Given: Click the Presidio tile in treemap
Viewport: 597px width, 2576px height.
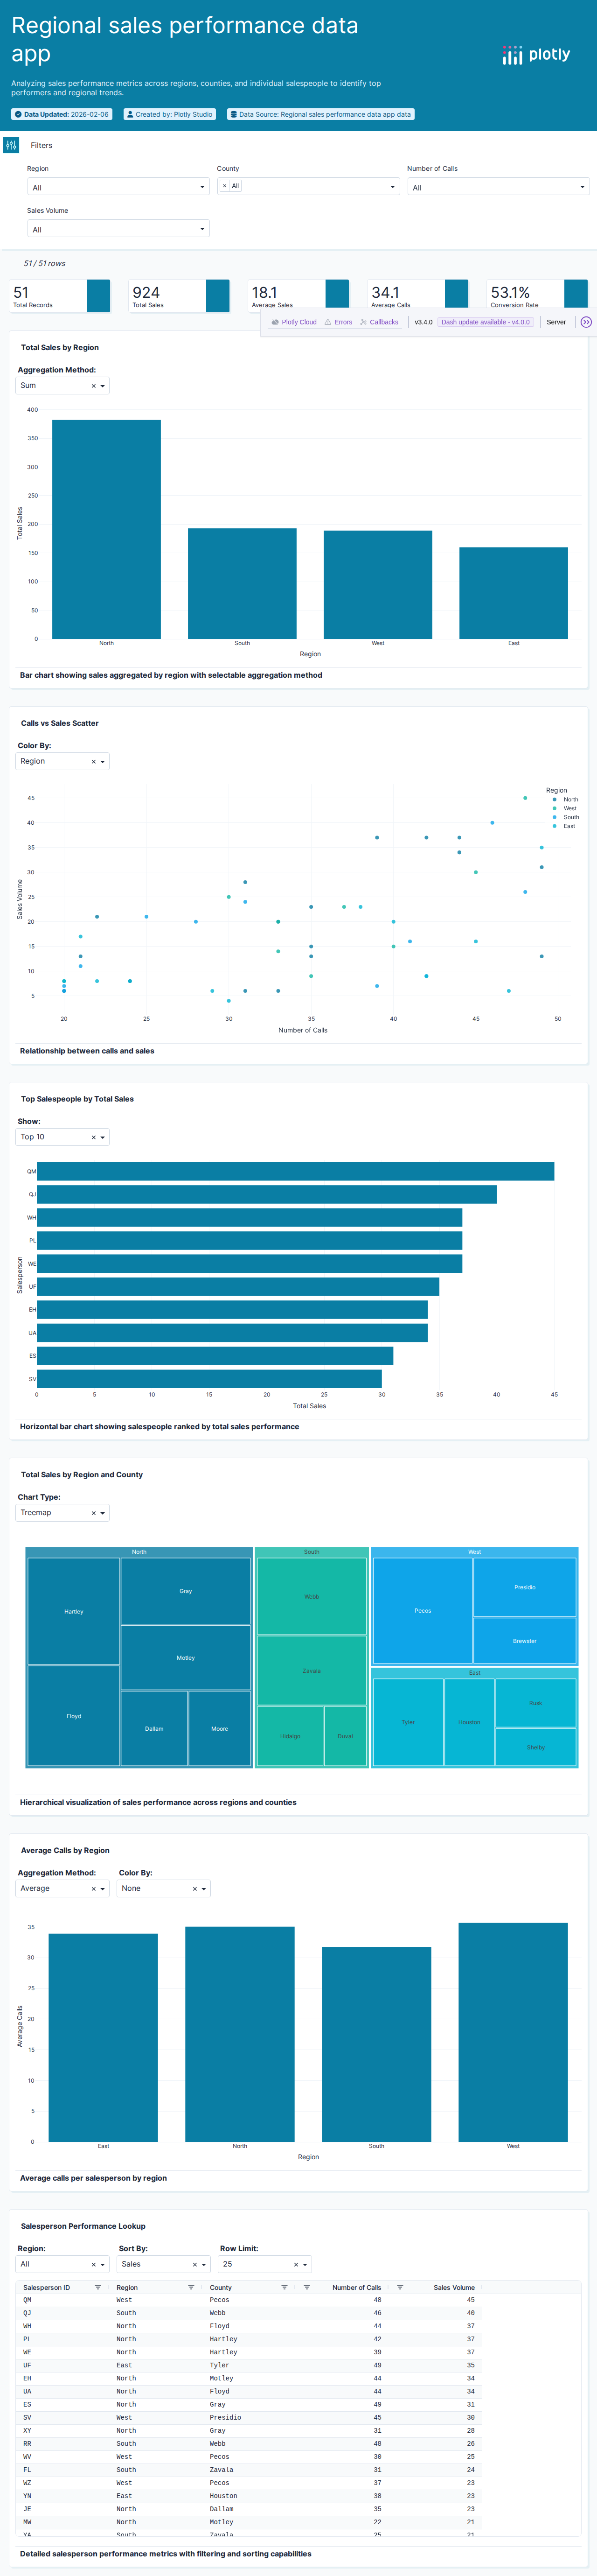Looking at the screenshot, I should [525, 1587].
